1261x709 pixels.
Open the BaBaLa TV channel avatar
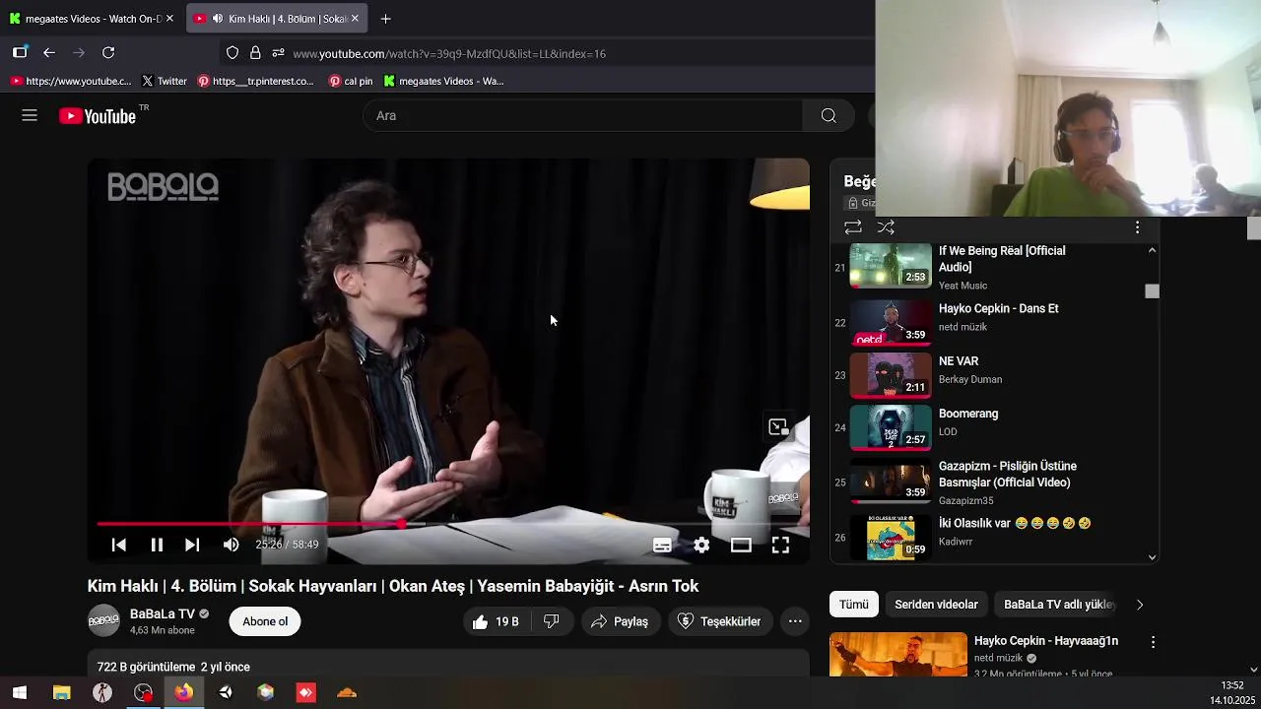pos(103,621)
